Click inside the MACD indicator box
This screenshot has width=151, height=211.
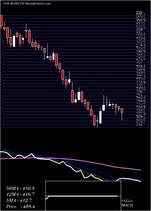pos(83,196)
